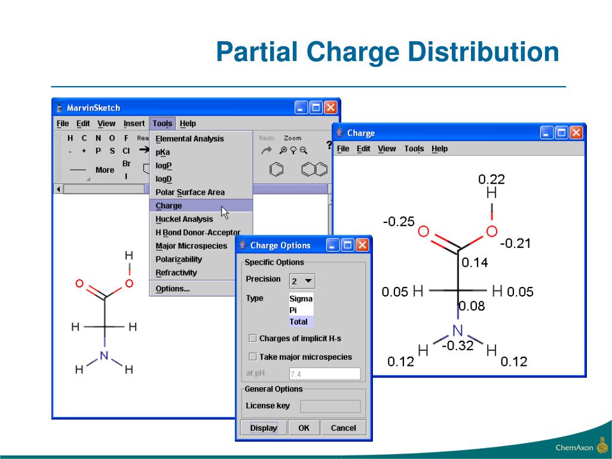Image resolution: width=612 pixels, height=459 pixels.
Task: Open the Precision dropdown
Action: (302, 281)
